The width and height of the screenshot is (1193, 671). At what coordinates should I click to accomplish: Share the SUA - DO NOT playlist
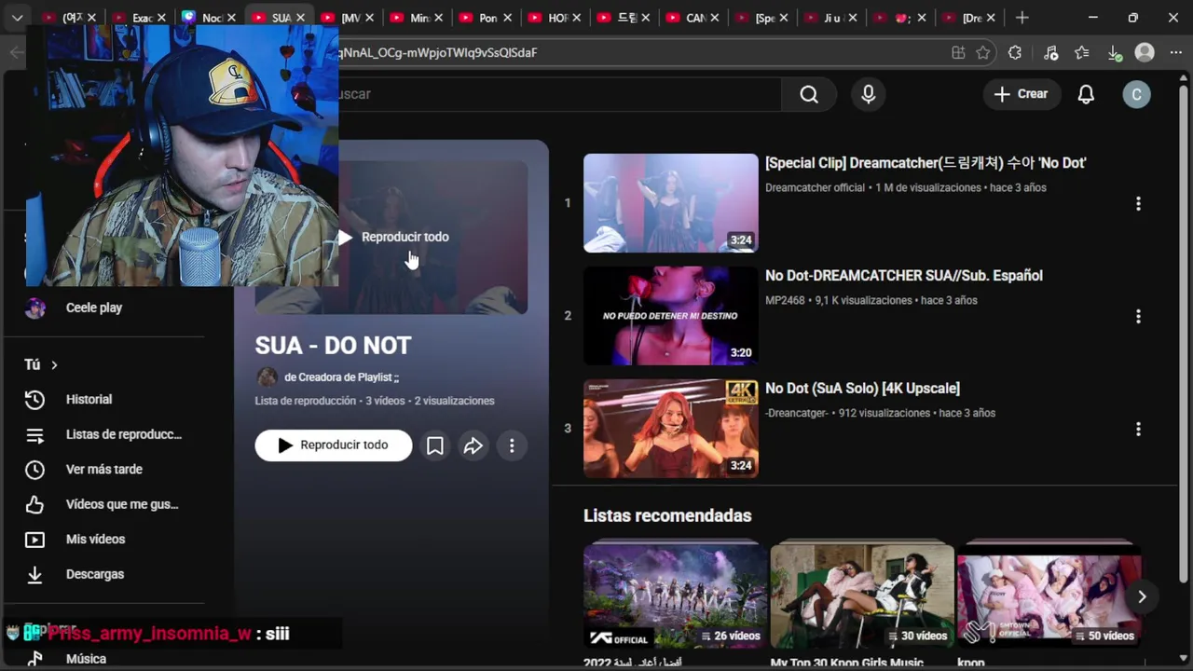(x=473, y=445)
